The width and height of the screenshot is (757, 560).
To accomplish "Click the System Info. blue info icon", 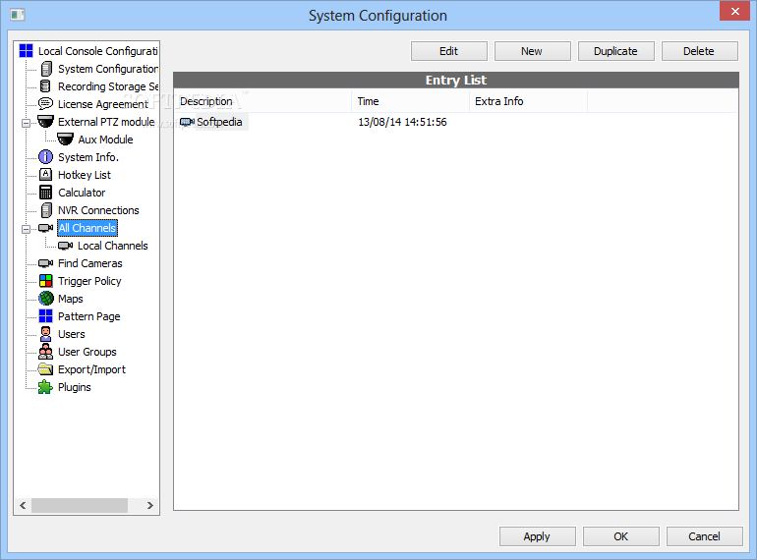I will (45, 157).
